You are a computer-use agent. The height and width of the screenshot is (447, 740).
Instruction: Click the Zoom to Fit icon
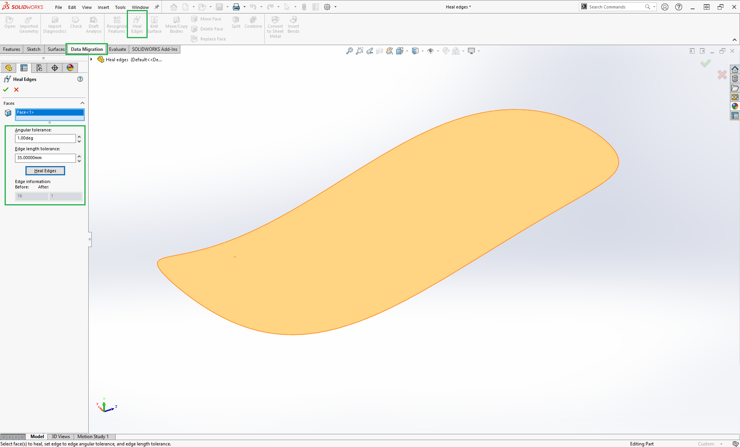click(349, 51)
